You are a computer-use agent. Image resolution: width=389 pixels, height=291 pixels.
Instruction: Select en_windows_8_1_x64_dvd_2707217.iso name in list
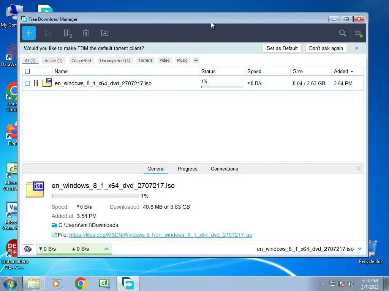click(103, 83)
